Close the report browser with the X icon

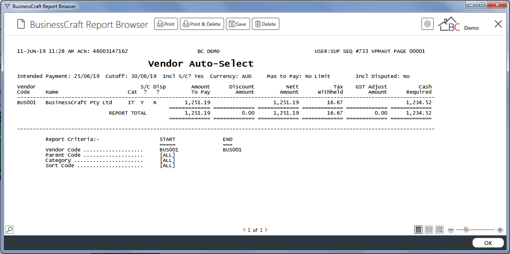(498, 24)
